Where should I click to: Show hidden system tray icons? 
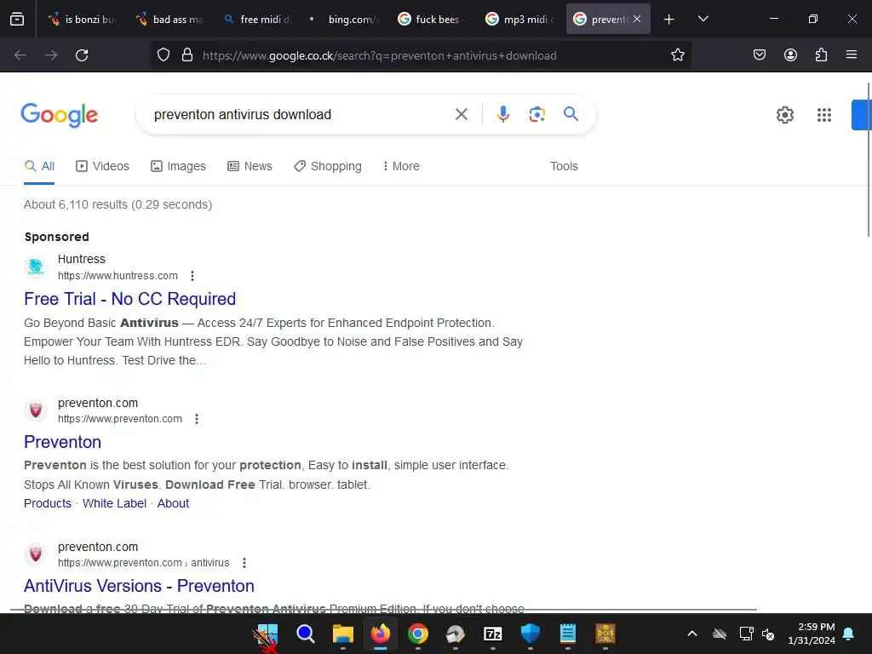[692, 634]
